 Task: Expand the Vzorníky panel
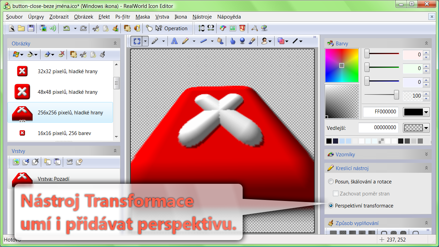pyautogui.click(x=426, y=155)
